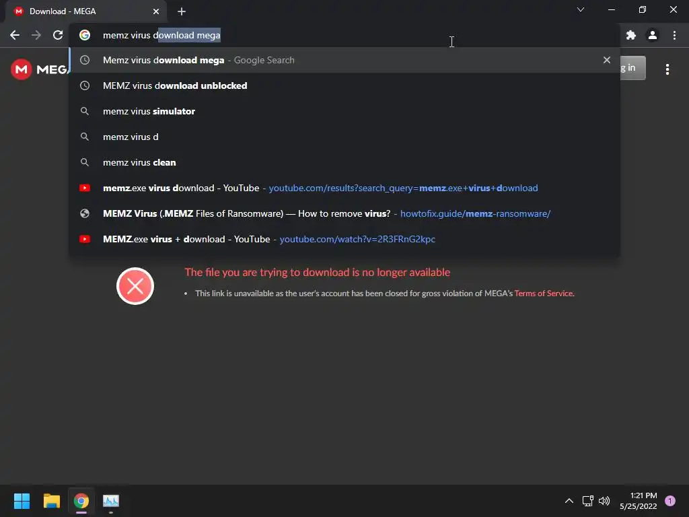689x517 pixels.
Task: Open network status tray icon
Action: [587, 501]
